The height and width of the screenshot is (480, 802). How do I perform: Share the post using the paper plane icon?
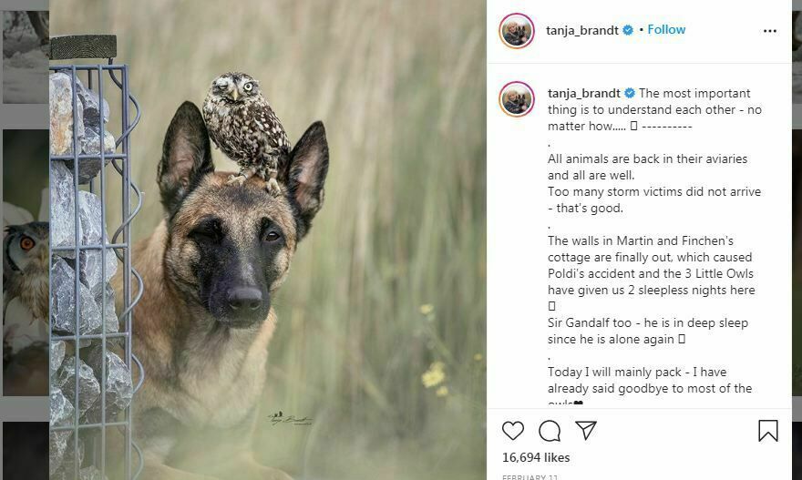pos(586,431)
